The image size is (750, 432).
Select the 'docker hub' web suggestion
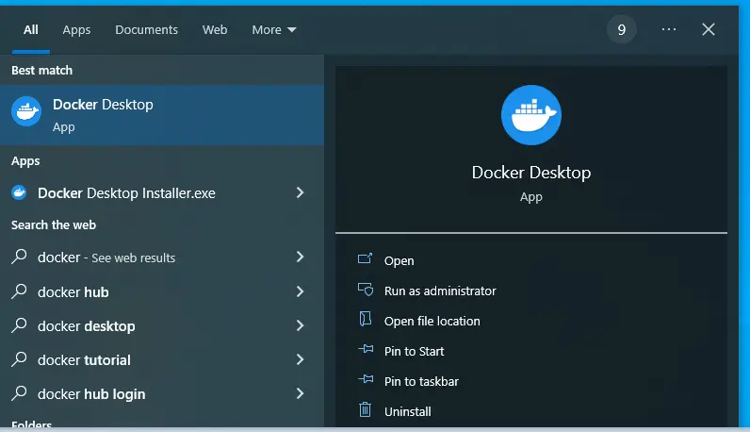click(x=162, y=291)
